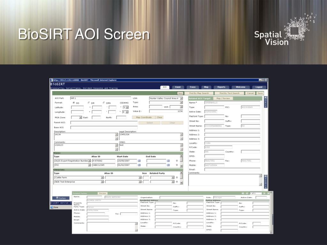Click Select button beside Parent AOI

coord(149,123)
